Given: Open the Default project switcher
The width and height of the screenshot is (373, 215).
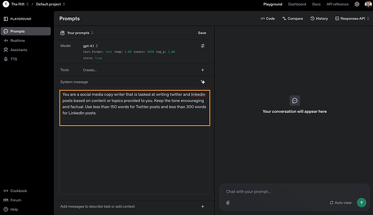Looking at the screenshot, I should coord(51,4).
